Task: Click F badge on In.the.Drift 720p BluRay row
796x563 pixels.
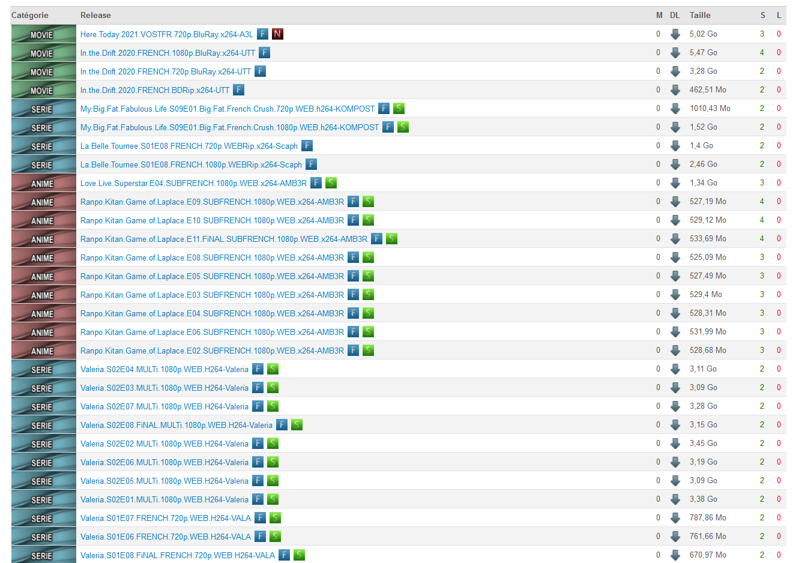Action: point(260,71)
